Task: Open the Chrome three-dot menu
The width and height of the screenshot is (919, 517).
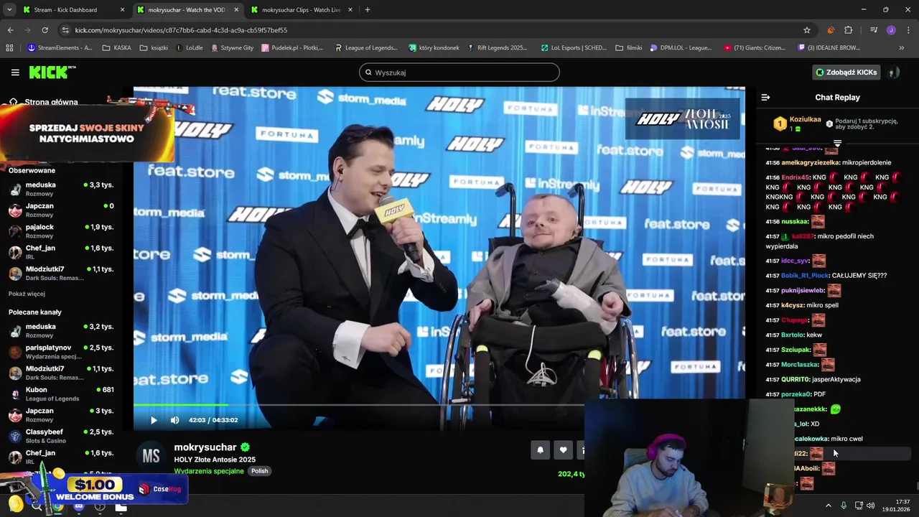Action: [908, 30]
